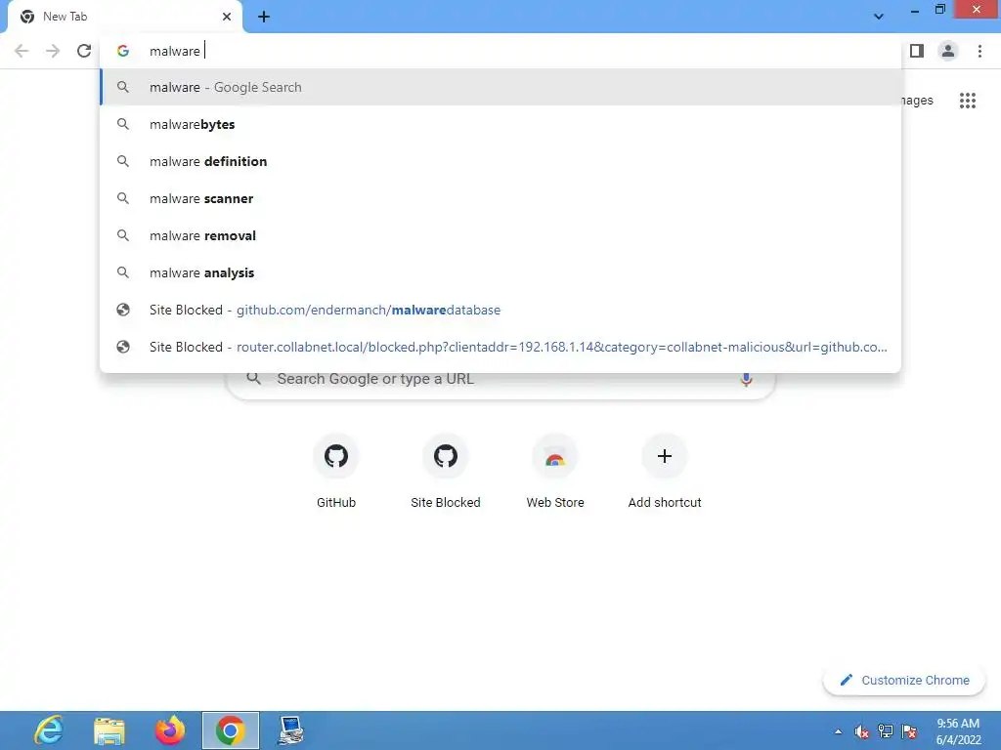Reload the page with refresh icon
Image resolution: width=1001 pixels, height=750 pixels.
84,51
